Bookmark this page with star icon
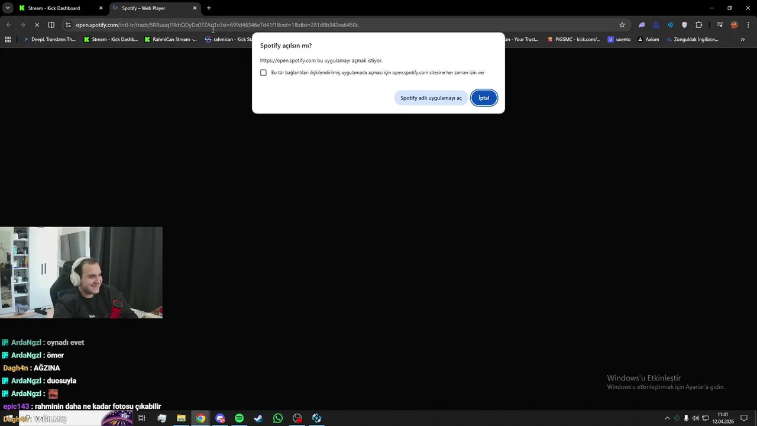 tap(622, 25)
